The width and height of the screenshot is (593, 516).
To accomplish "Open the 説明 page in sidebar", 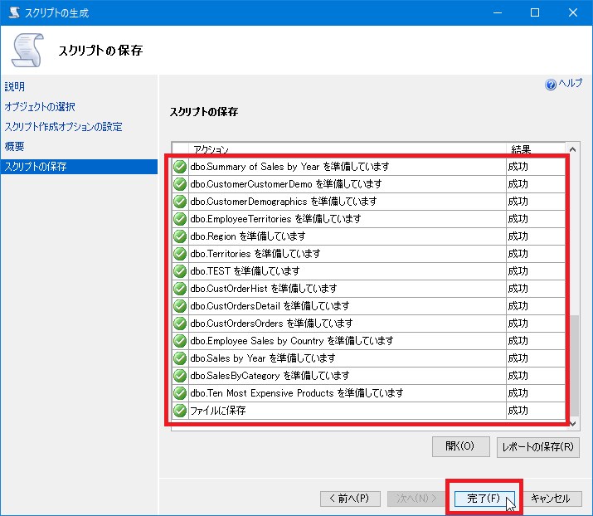I will [x=15, y=86].
